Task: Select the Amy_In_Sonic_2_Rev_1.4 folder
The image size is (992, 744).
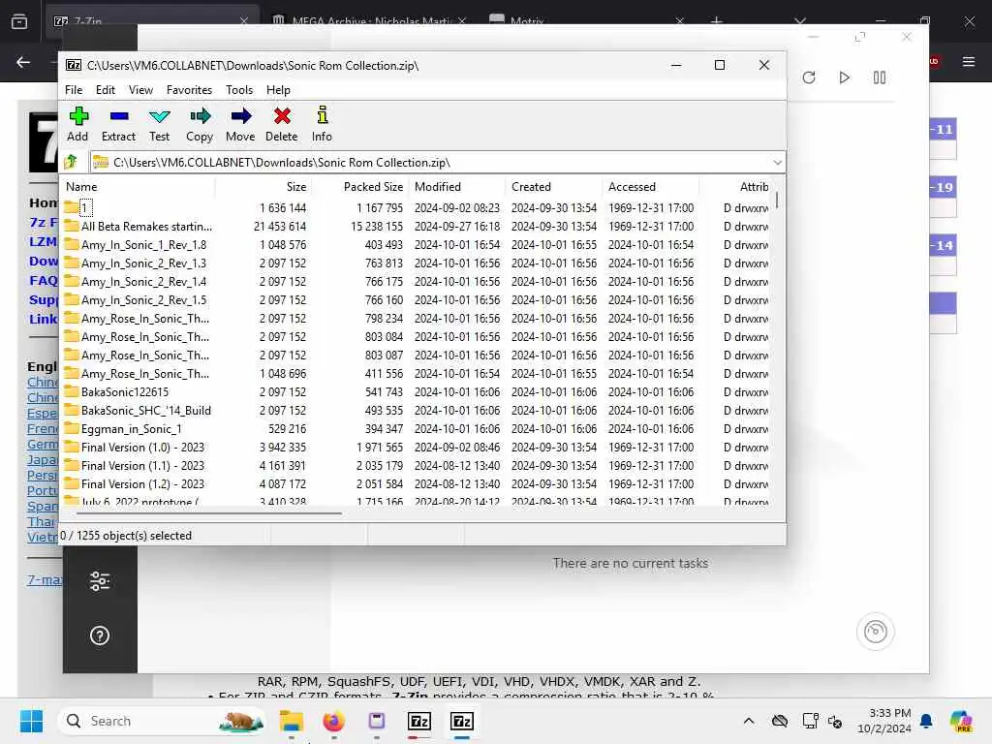Action: [x=136, y=282]
